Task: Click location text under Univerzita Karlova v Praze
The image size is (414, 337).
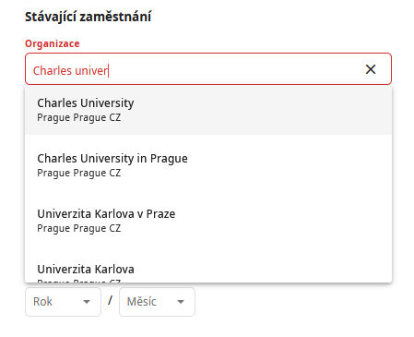Action: [x=79, y=228]
